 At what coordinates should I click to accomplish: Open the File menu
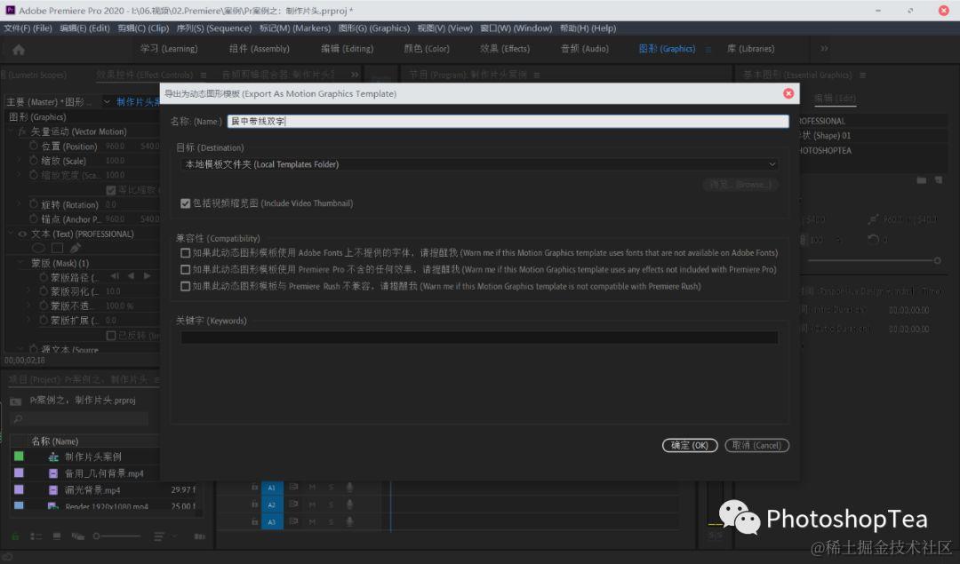(x=28, y=28)
